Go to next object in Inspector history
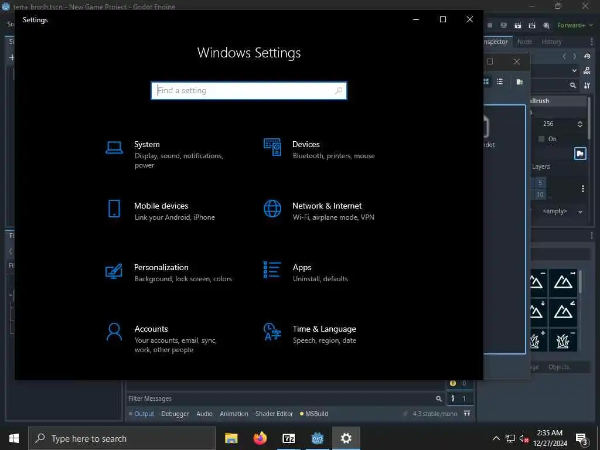The image size is (600, 450). coord(574,56)
